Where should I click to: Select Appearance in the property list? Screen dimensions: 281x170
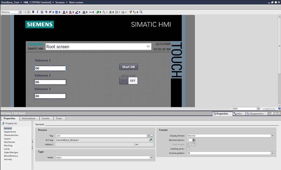point(10,132)
